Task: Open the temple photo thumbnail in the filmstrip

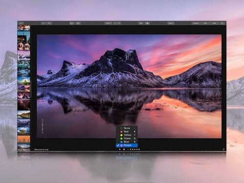Action: pyautogui.click(x=24, y=41)
